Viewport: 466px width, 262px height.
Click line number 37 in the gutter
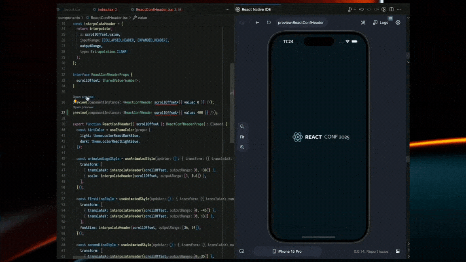tap(63, 112)
